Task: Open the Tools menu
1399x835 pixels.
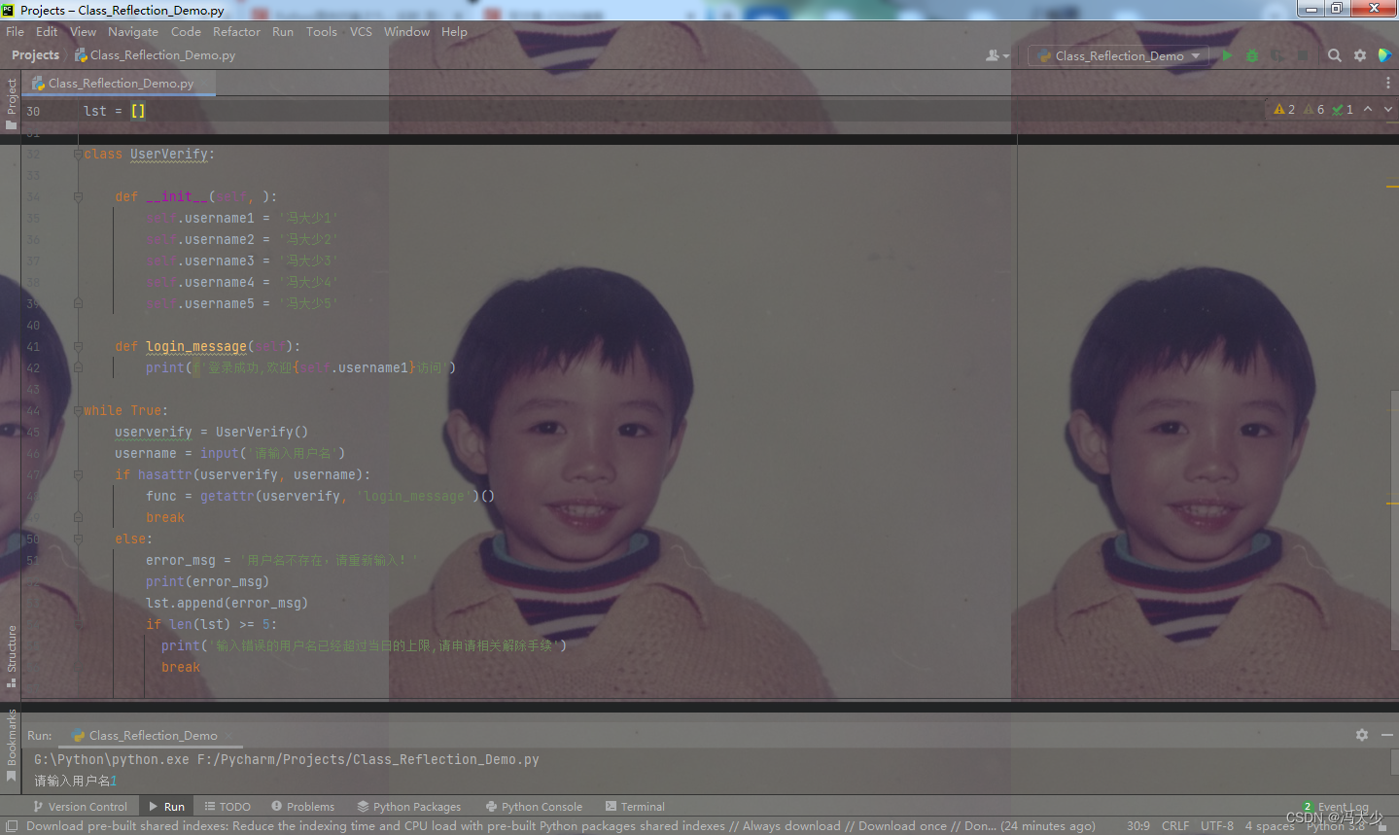Action: (x=322, y=31)
